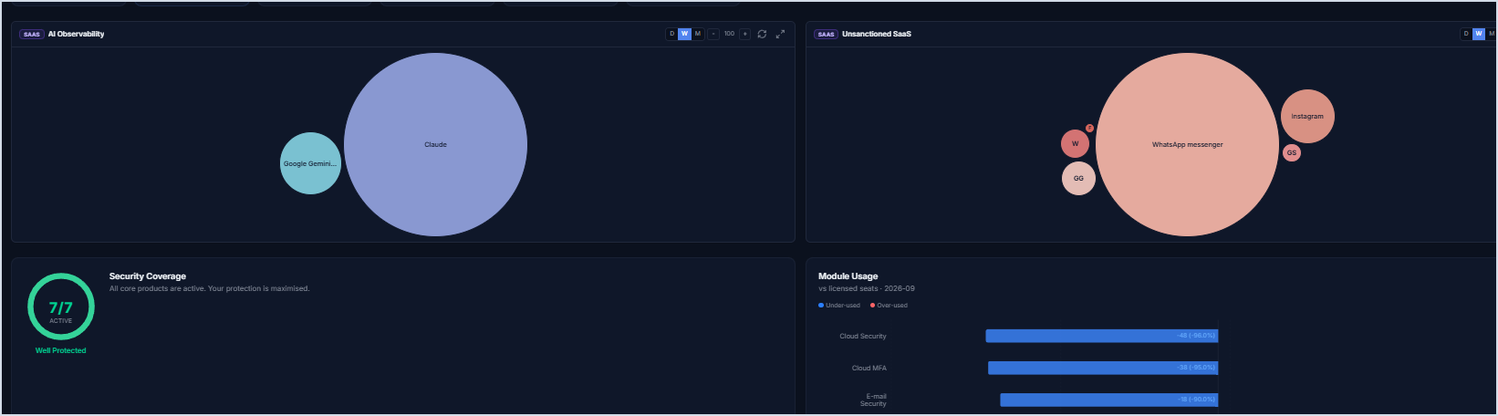The height and width of the screenshot is (416, 1498).
Task: Select Week range in AI Observability
Action: [x=684, y=34]
